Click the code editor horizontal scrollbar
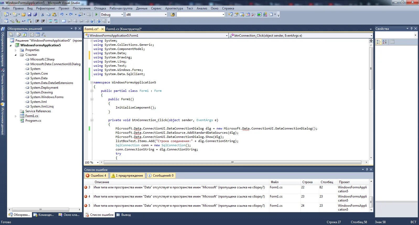419x225 pixels. coord(232,162)
